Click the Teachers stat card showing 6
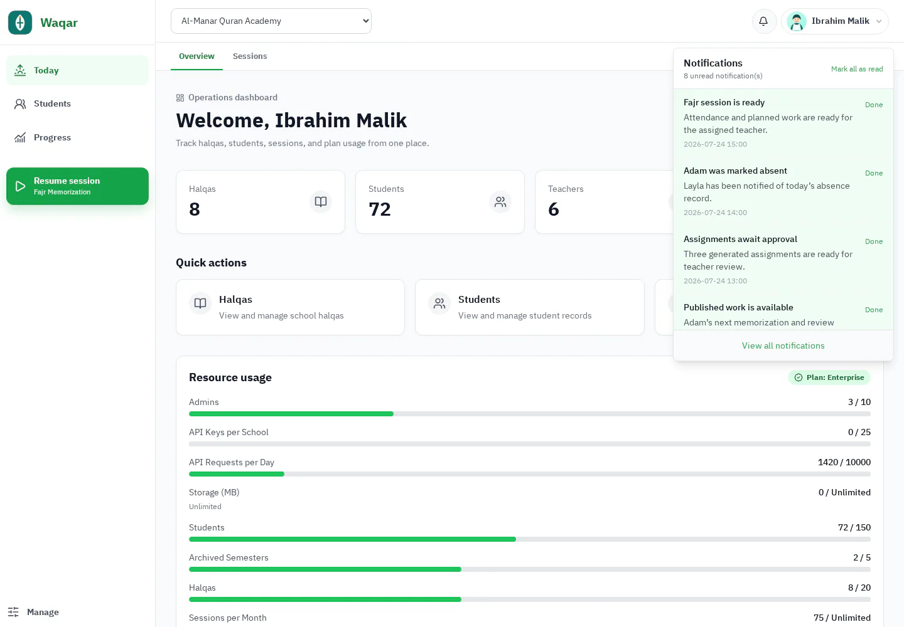 pyautogui.click(x=604, y=202)
